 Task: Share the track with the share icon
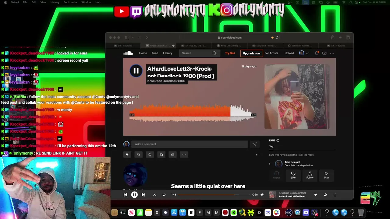pos(150,155)
